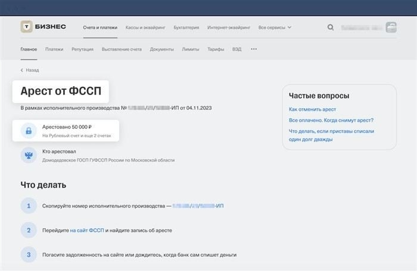Click the back chevron arrow icon
This screenshot has width=417, height=271.
pyautogui.click(x=22, y=70)
